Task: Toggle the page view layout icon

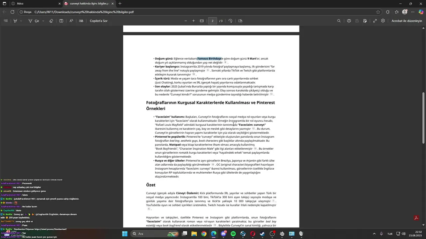Action: pos(61,21)
